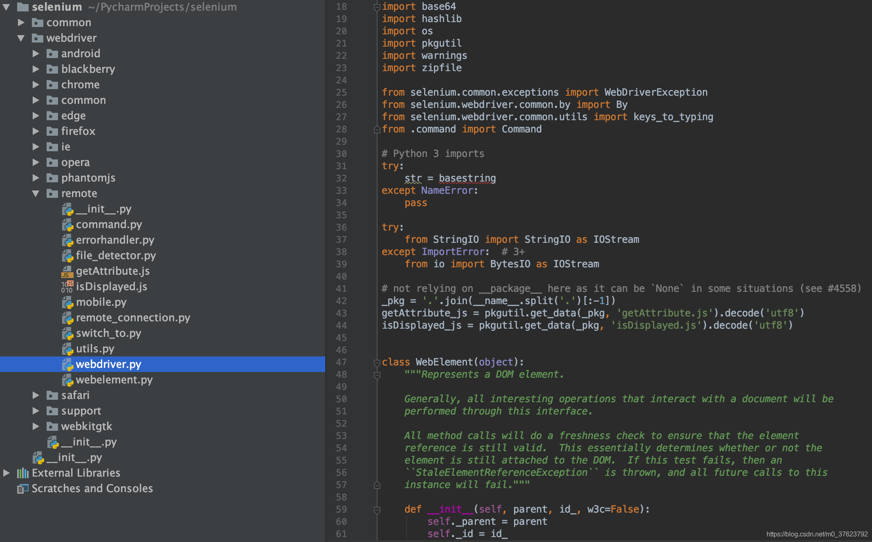Expand the top-level common folder arrow
872x542 pixels.
pos(21,22)
